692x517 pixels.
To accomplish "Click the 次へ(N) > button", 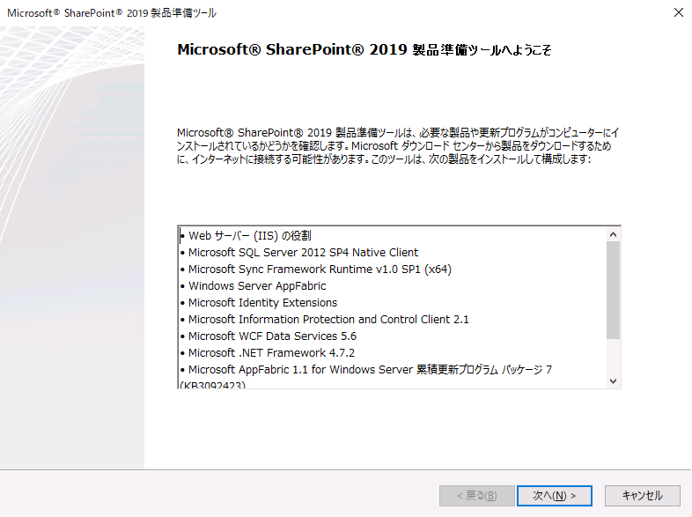I will tap(555, 496).
